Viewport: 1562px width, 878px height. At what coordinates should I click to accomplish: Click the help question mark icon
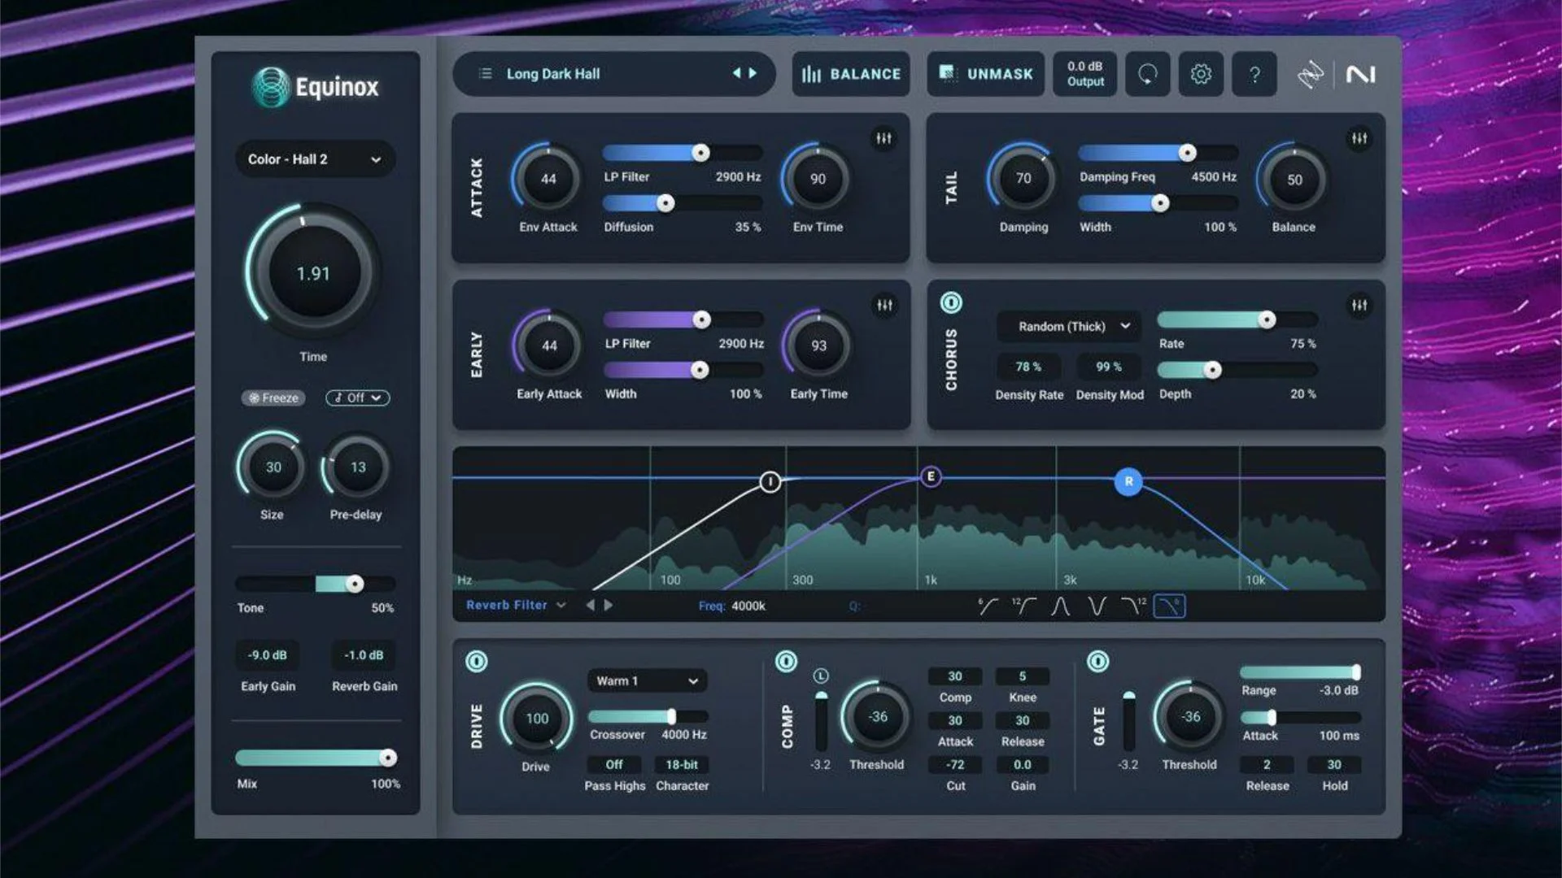point(1254,74)
